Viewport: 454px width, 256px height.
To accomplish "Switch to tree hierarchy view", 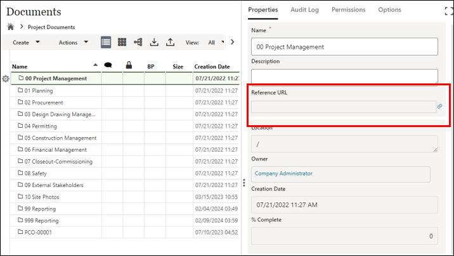I will point(138,42).
